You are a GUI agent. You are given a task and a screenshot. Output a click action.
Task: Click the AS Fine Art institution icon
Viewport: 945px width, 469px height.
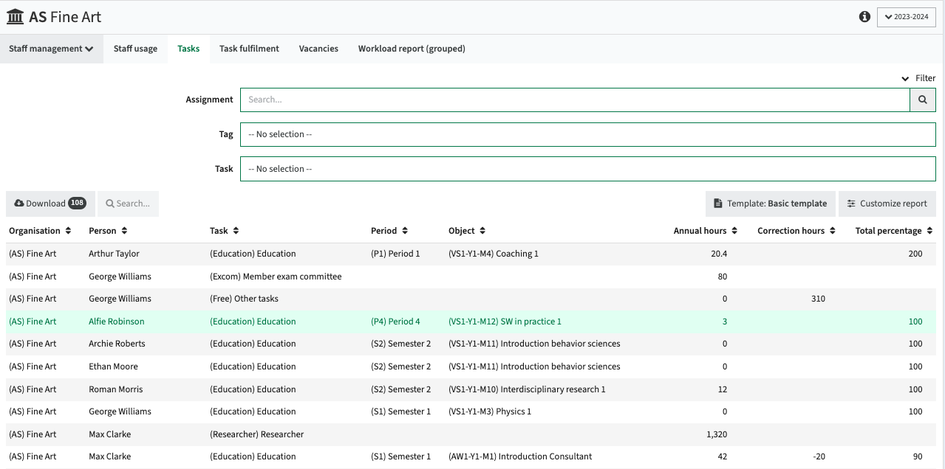coord(15,16)
